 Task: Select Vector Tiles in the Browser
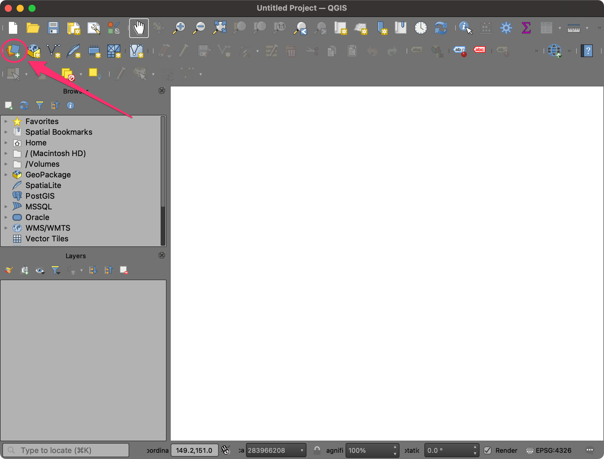click(x=47, y=239)
